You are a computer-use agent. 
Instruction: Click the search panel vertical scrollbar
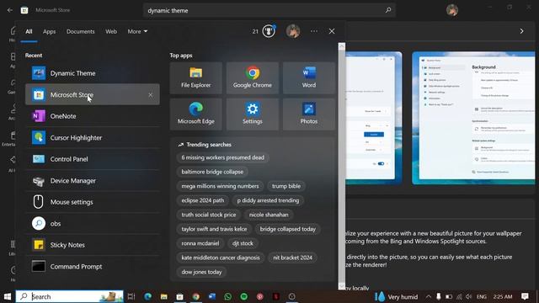(x=342, y=167)
